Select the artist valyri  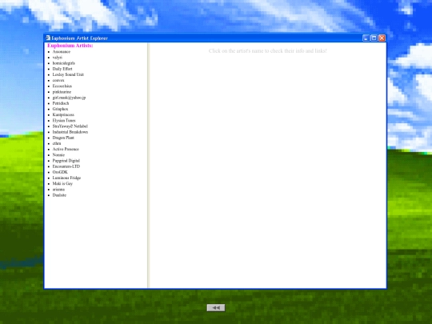[x=58, y=58]
